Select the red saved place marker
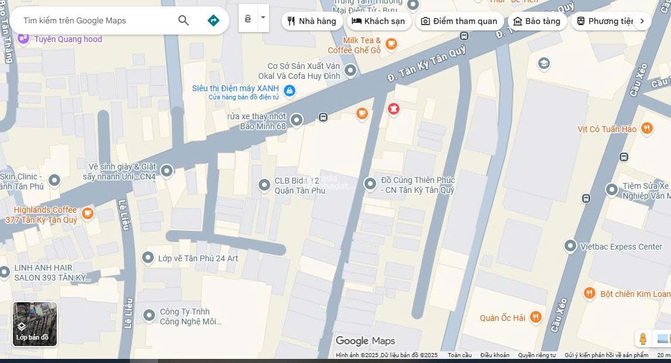 pyautogui.click(x=393, y=109)
